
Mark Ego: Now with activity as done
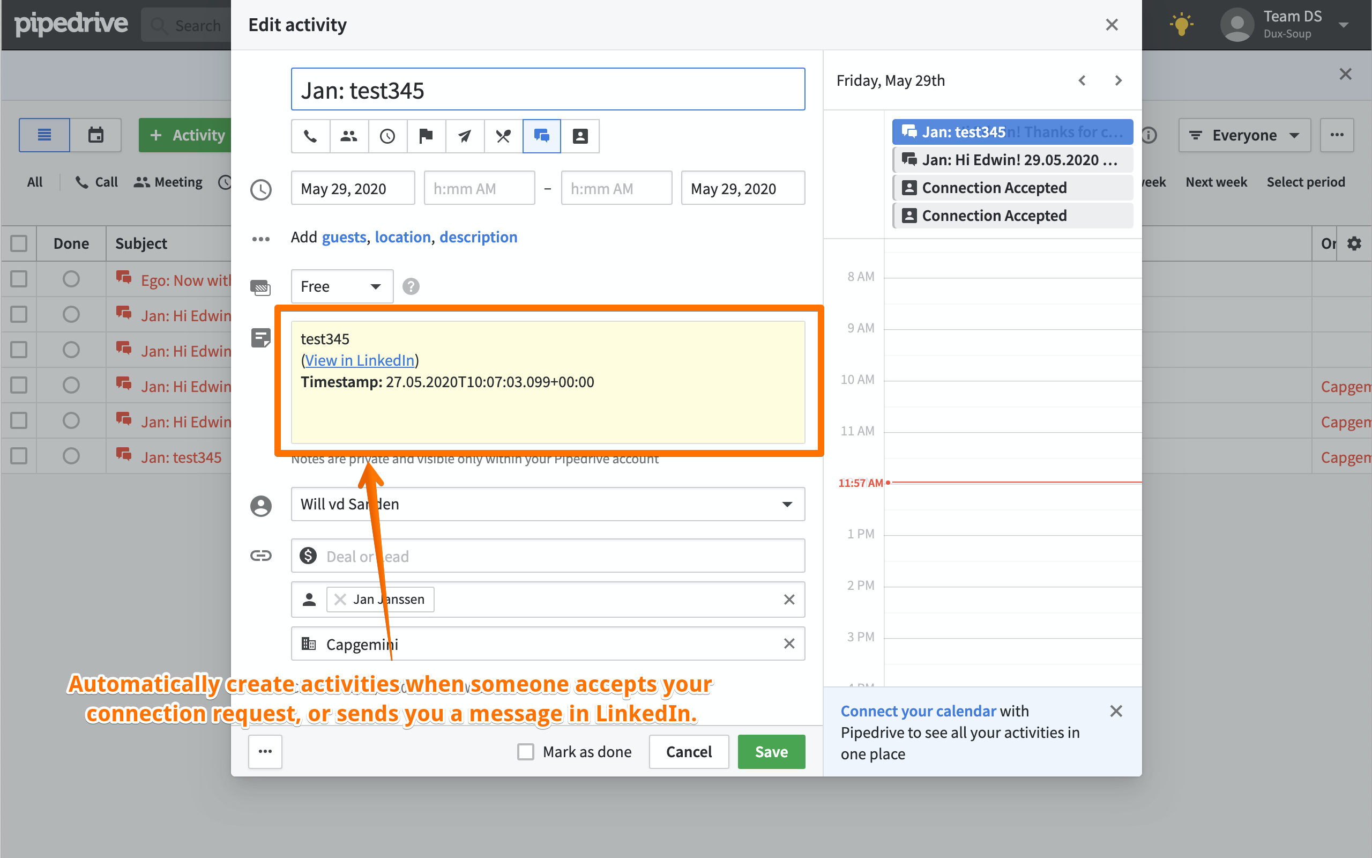tap(71, 279)
